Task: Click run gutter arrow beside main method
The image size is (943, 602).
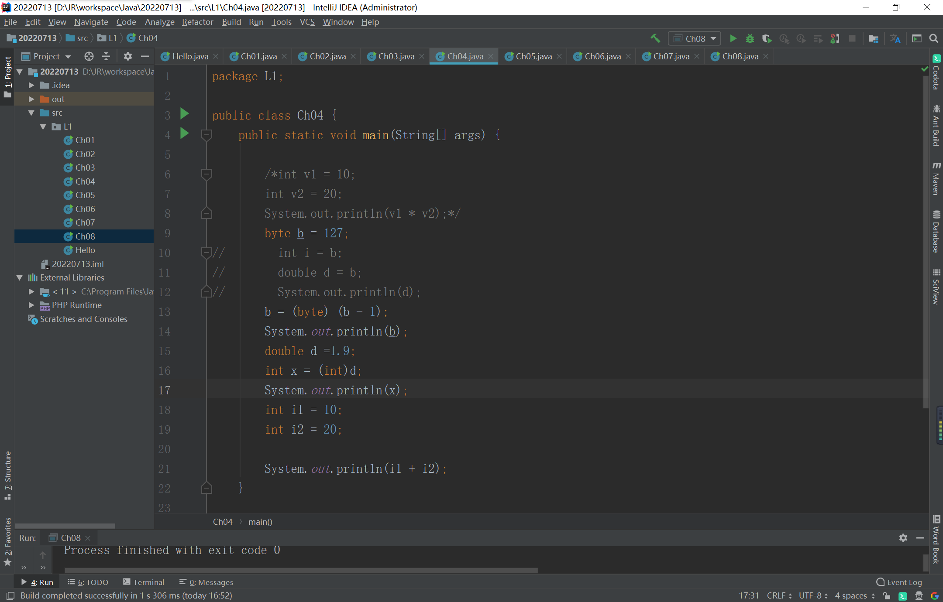Action: [185, 134]
